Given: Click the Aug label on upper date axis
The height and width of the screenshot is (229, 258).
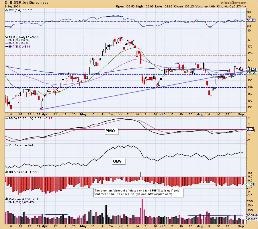Looking at the screenshot, I should click(200, 114).
